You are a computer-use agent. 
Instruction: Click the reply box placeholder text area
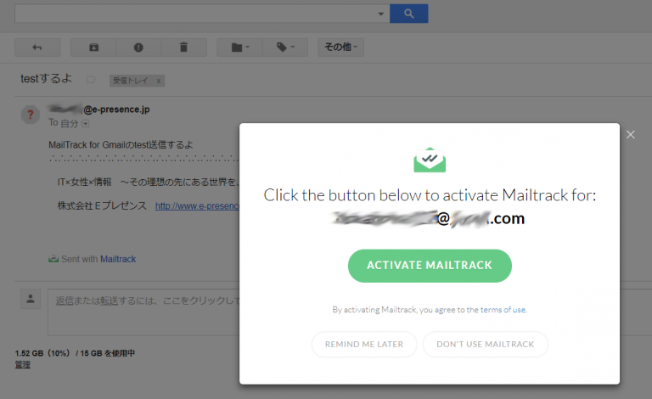point(143,312)
